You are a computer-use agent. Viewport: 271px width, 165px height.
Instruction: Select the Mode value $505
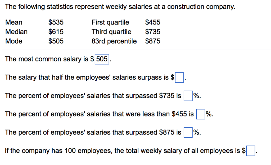coord(56,41)
